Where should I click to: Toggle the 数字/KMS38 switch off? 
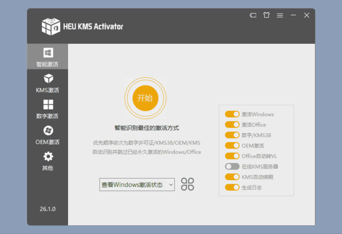232,135
